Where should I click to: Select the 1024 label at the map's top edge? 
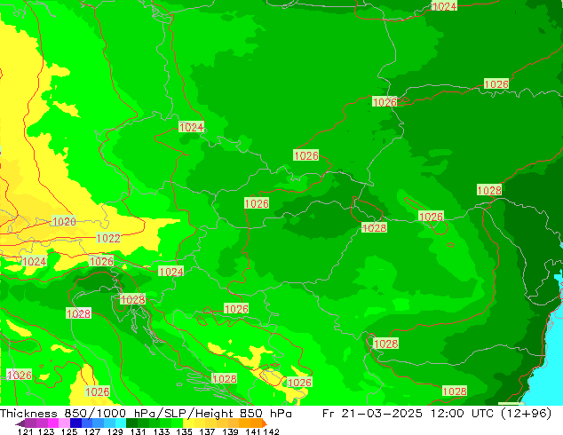445,6
